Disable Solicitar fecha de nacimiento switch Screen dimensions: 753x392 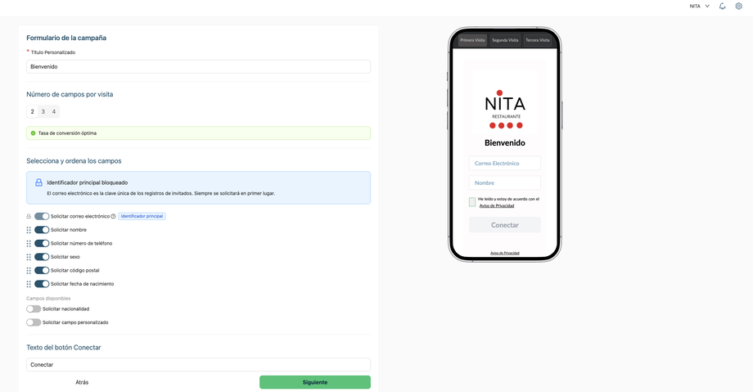point(42,283)
